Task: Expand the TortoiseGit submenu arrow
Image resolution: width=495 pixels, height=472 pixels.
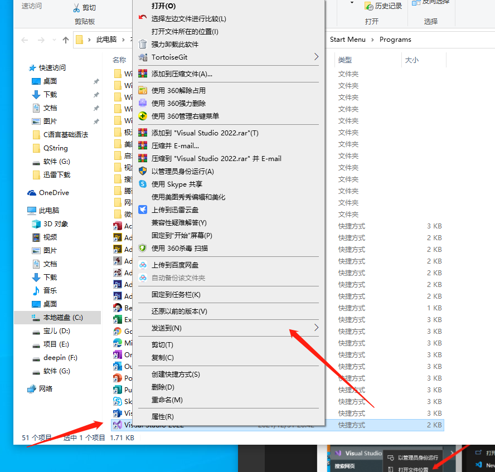Action: [x=316, y=57]
